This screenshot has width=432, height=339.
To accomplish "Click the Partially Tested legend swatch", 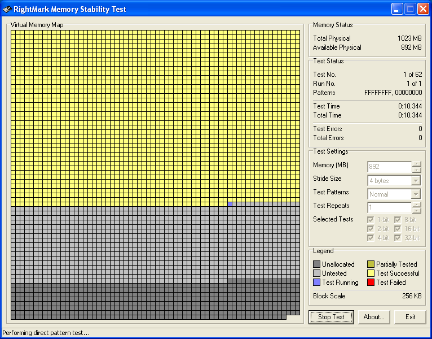I will click(x=371, y=264).
